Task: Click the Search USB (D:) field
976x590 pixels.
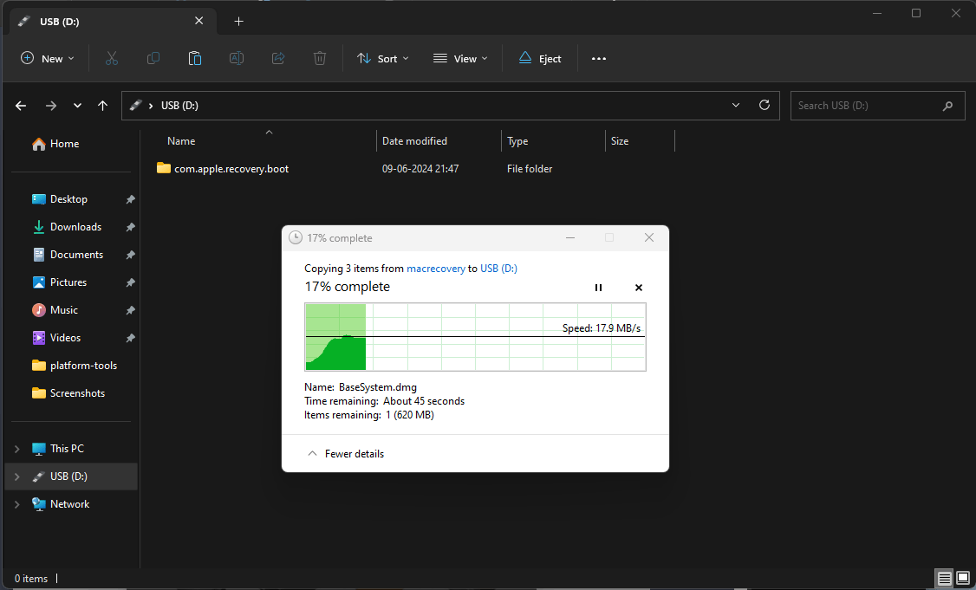Action: [x=867, y=106]
